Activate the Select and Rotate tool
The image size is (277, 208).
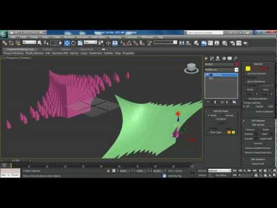tap(73, 43)
